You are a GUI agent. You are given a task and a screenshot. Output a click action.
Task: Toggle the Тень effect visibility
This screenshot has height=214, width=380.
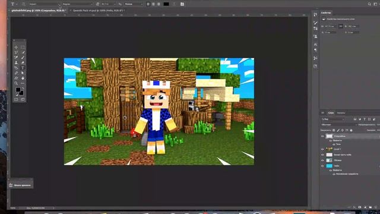point(334,144)
